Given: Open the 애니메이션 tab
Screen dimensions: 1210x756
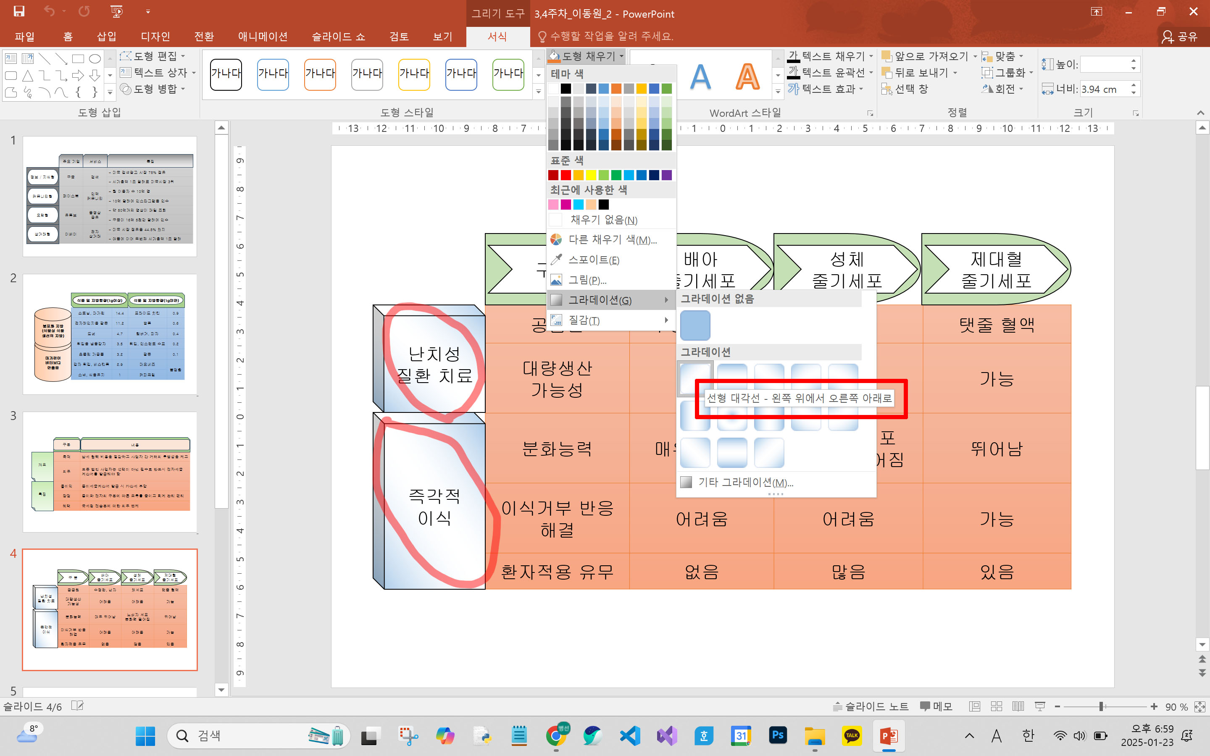Looking at the screenshot, I should pyautogui.click(x=263, y=37).
